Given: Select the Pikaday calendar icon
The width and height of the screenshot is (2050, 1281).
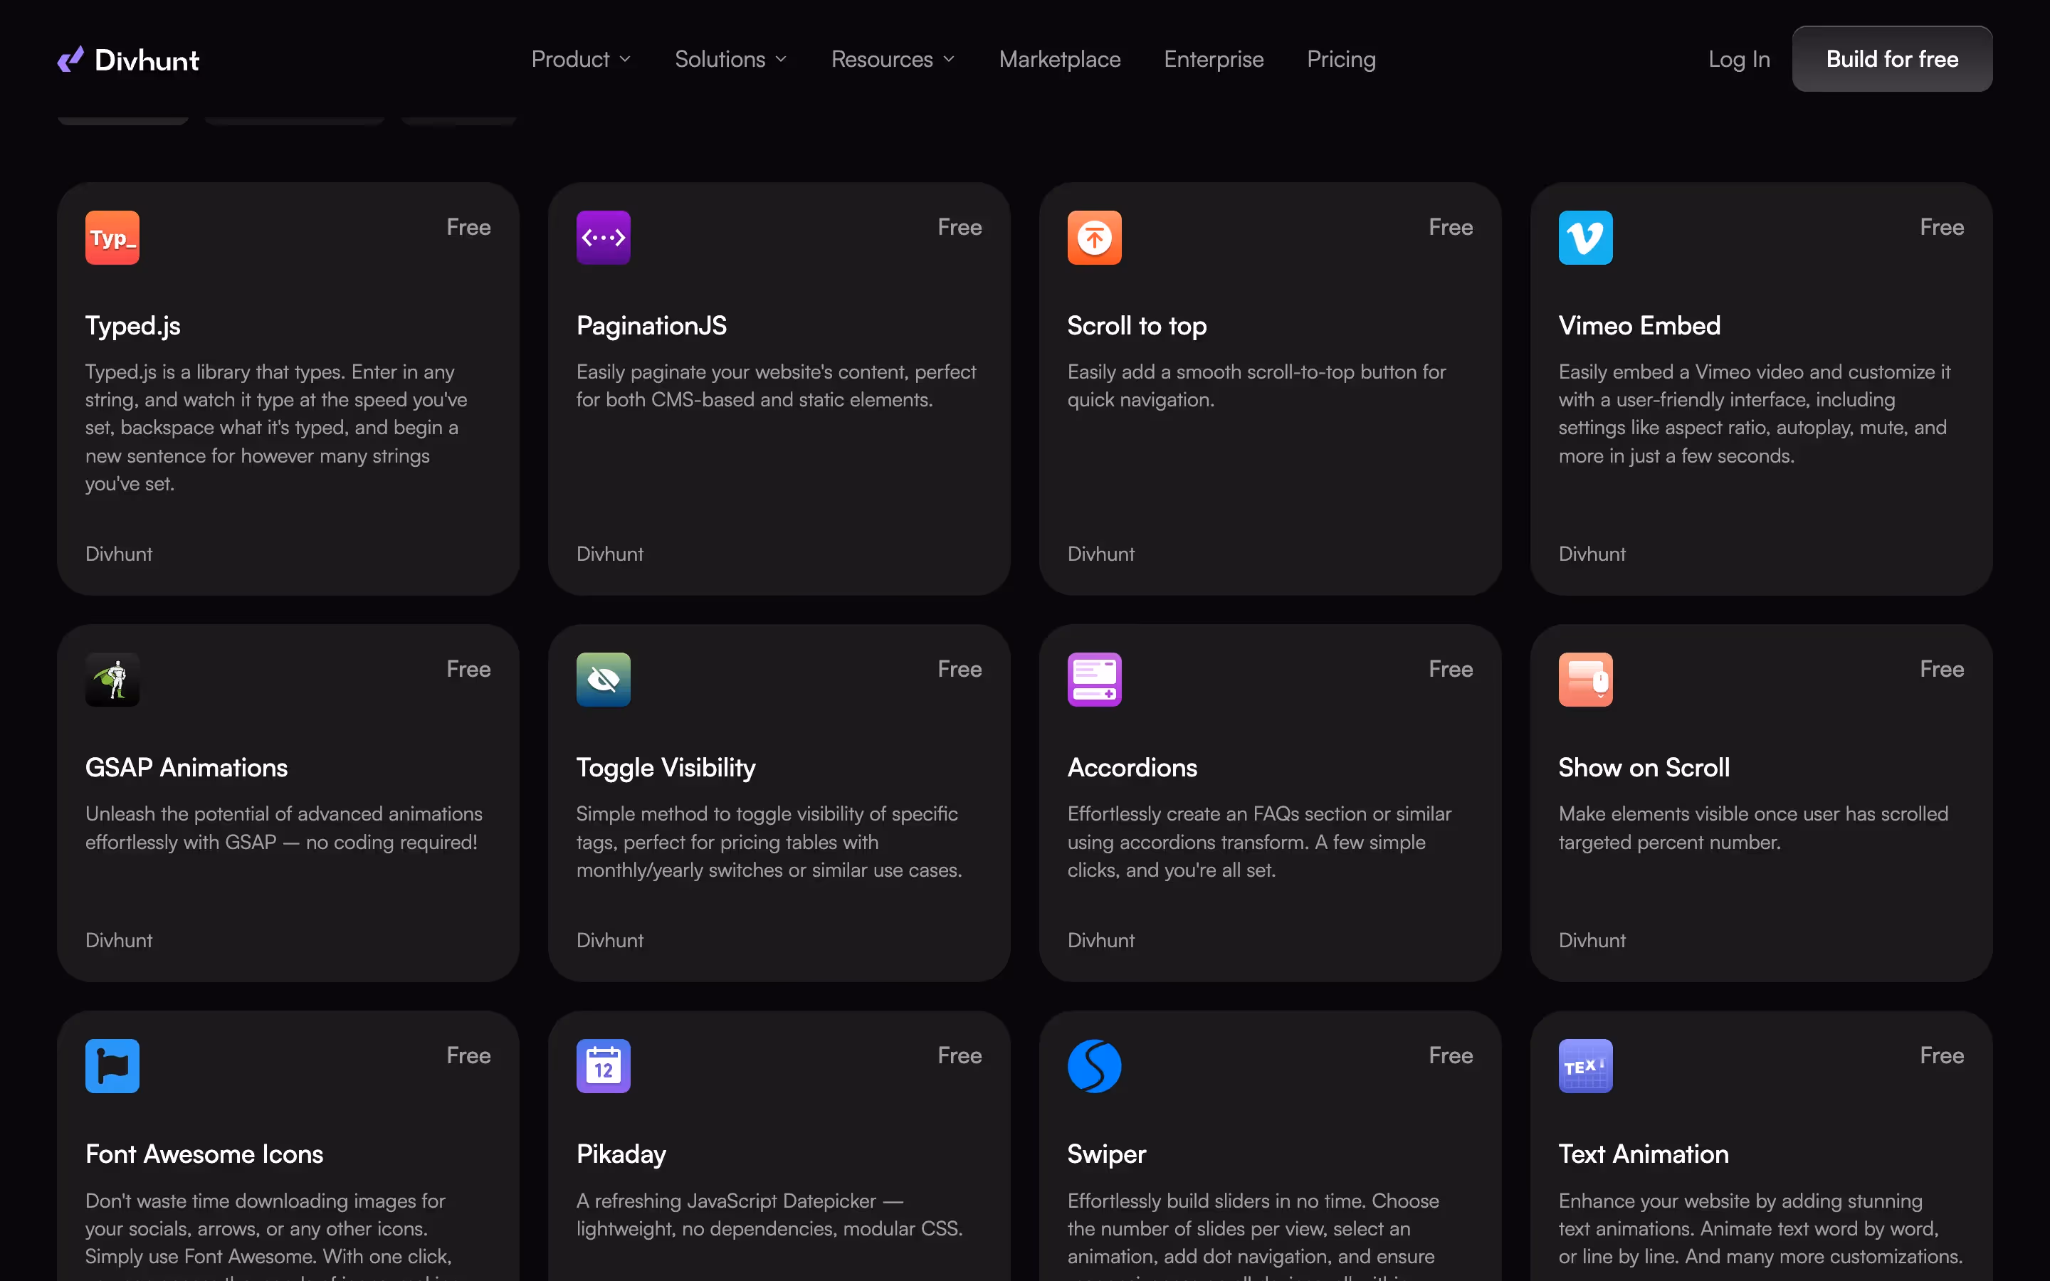Looking at the screenshot, I should 602,1065.
